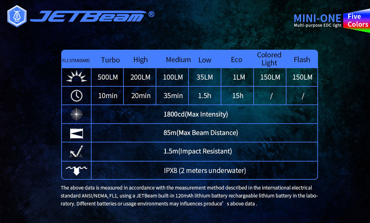The image size is (370, 223).
Task: Click the beam distance icon
Action: tap(76, 133)
